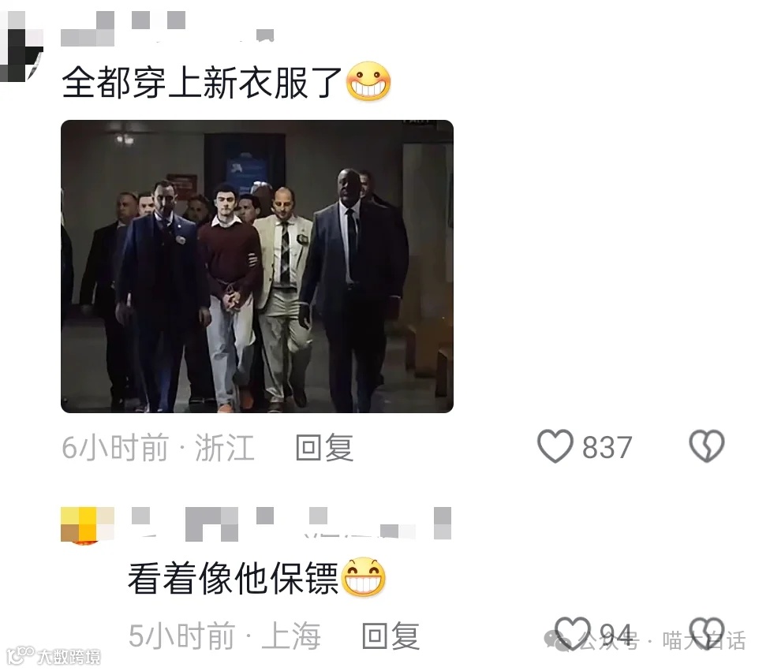770x671 pixels.
Task: Reply to the Shanghai comment via 回复
Action: click(x=391, y=636)
